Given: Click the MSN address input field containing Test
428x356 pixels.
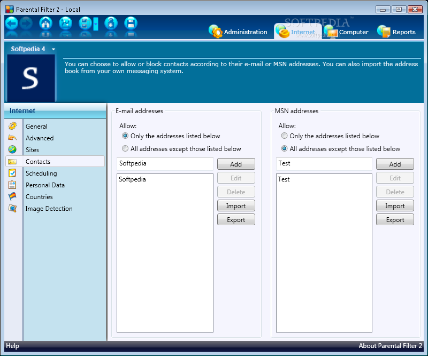Looking at the screenshot, I should coord(324,163).
